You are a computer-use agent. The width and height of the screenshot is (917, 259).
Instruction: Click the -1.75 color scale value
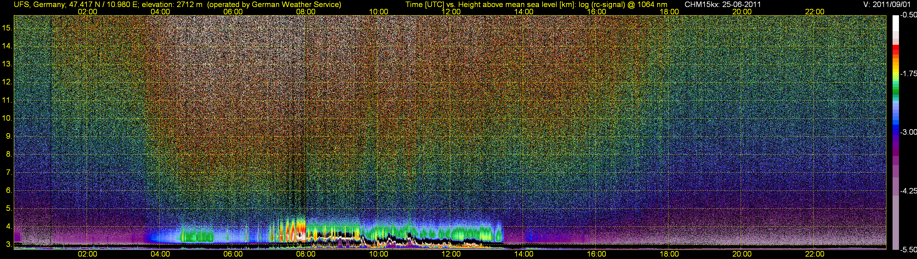point(908,73)
